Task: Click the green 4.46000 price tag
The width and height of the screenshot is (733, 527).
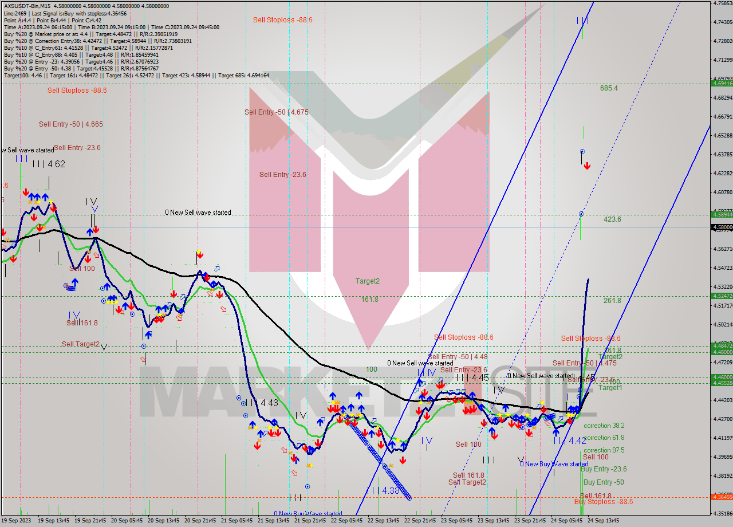Action: [x=722, y=377]
